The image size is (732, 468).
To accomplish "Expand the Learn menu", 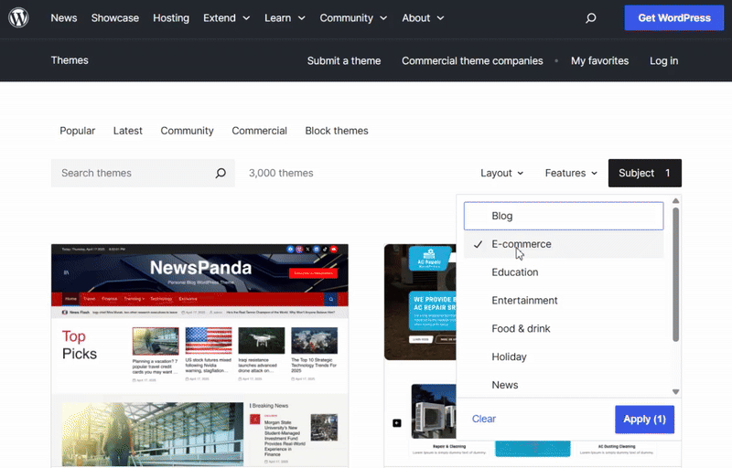I will click(x=285, y=18).
